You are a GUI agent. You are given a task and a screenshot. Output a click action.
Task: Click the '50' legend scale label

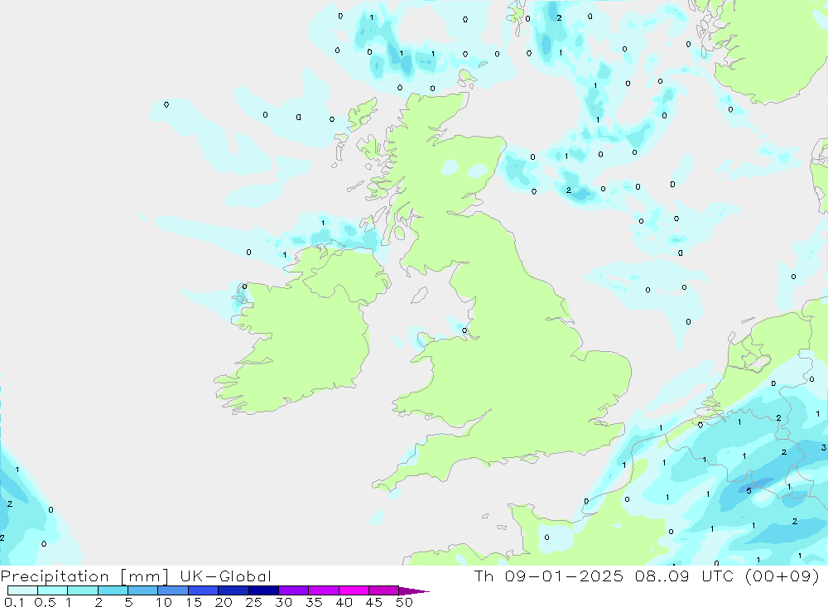coord(405,602)
